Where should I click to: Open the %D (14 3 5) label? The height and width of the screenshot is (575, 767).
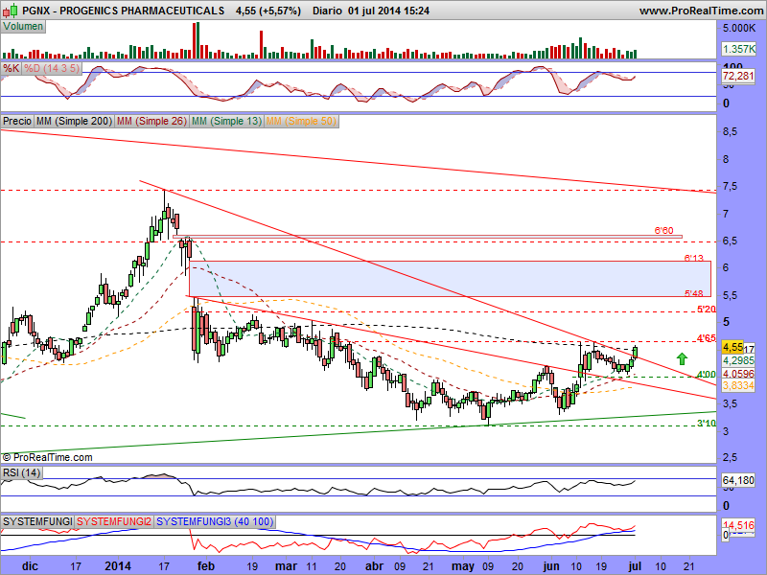(52, 68)
